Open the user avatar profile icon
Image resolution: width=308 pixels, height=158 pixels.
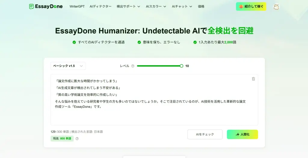pos(276,7)
